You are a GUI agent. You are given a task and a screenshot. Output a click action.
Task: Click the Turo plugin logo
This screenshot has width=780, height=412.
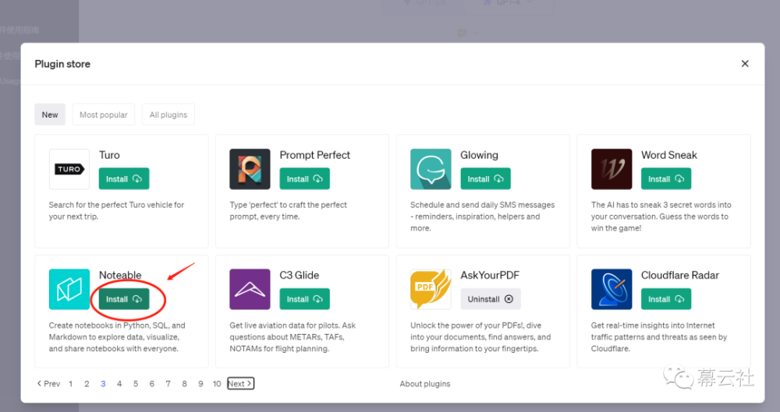69,169
